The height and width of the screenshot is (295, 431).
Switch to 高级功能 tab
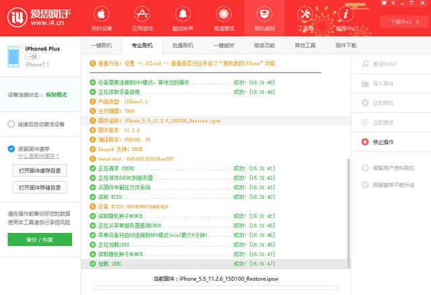pyautogui.click(x=264, y=46)
